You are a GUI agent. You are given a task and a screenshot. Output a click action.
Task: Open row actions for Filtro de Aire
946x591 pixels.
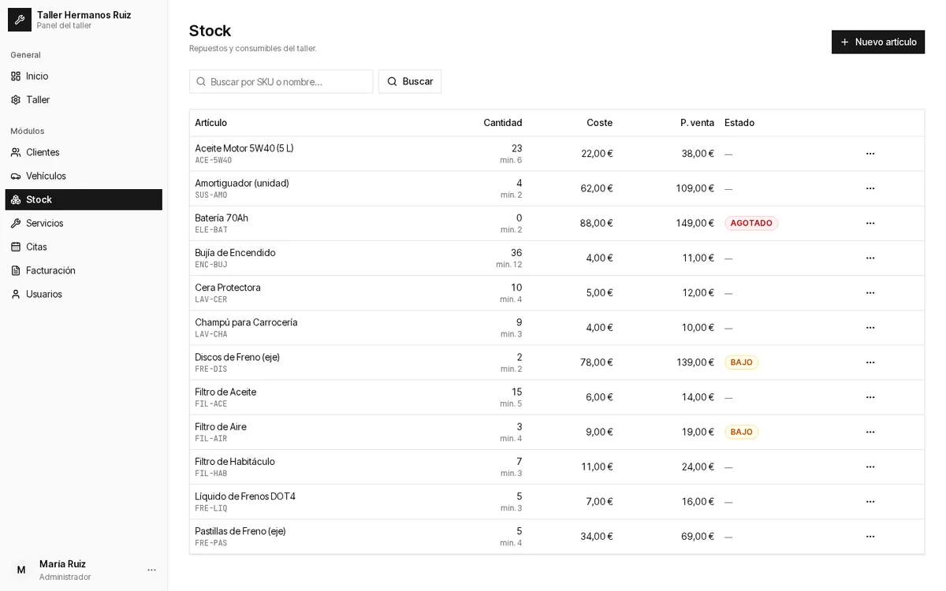click(870, 432)
